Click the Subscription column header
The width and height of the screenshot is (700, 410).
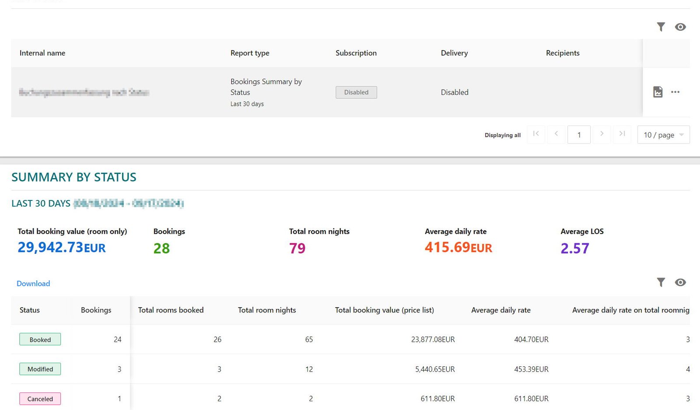(x=356, y=53)
